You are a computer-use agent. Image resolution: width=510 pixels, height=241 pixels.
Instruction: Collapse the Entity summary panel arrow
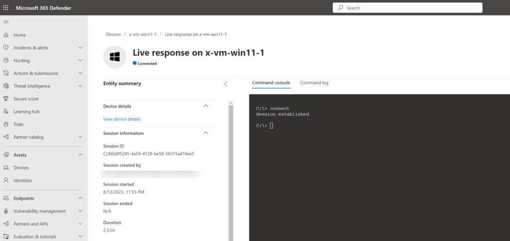point(226,84)
